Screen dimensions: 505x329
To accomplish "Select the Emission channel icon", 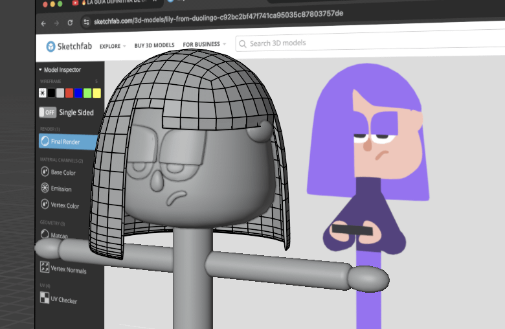I will point(45,188).
